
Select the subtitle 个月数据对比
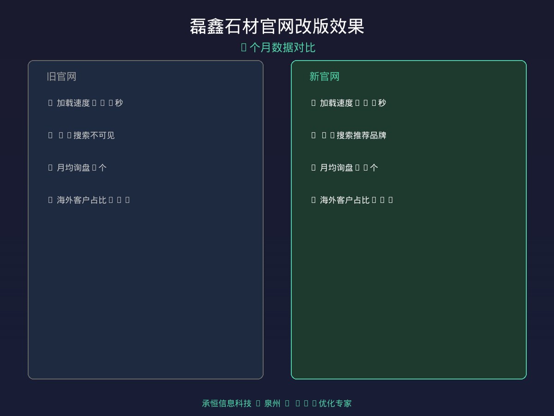click(x=278, y=48)
